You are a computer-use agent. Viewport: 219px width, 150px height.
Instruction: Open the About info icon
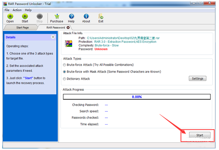click(x=86, y=16)
